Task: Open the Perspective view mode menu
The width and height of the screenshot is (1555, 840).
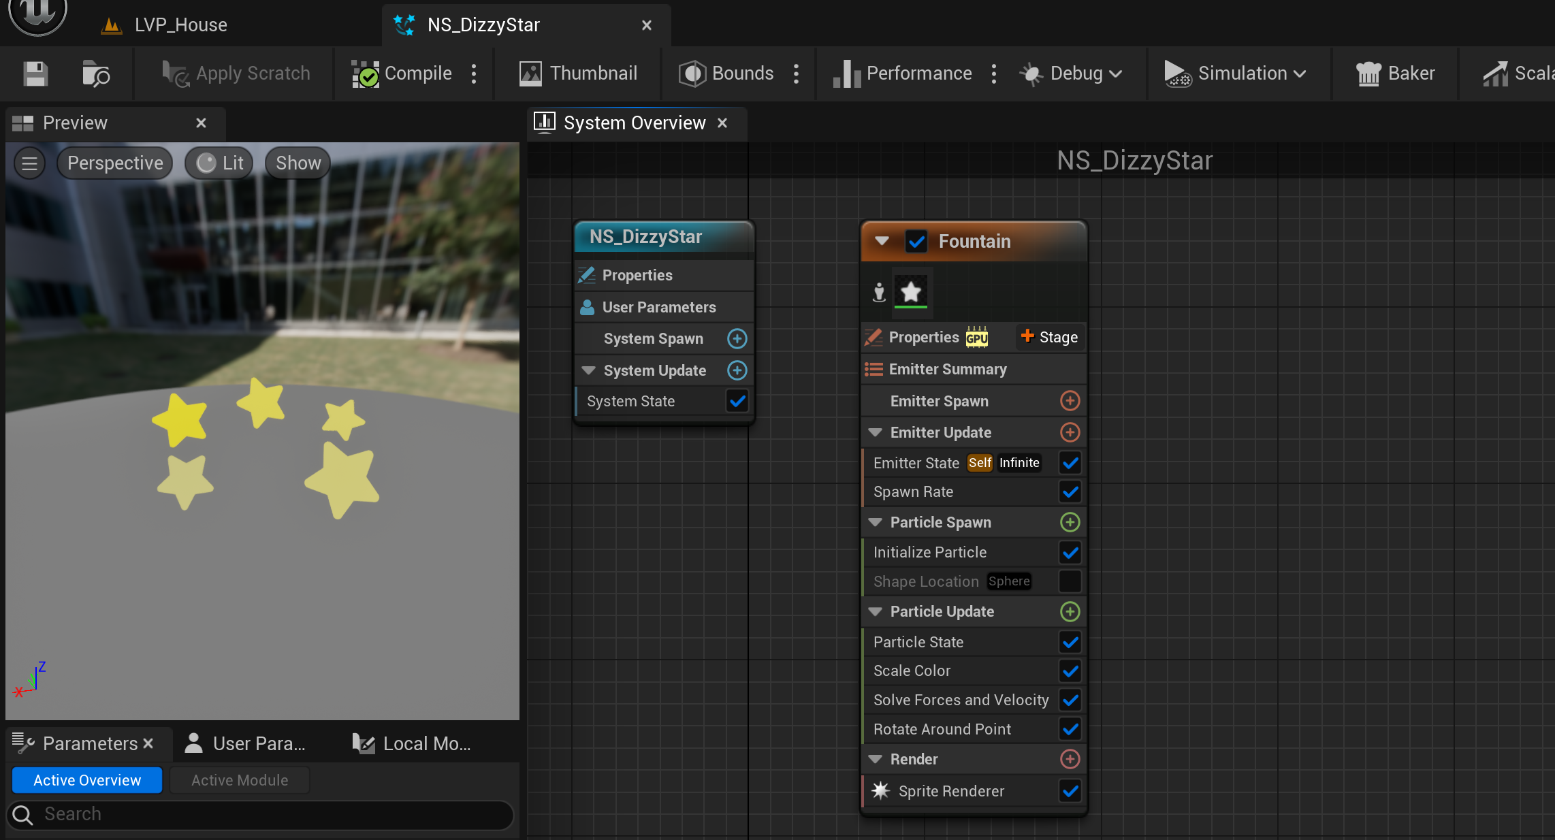Action: coord(115,163)
